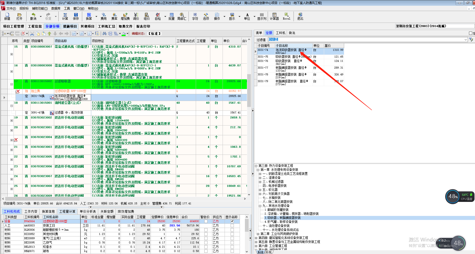Click the 批量 toolbar icon
This screenshot has height=254, width=475.
(171, 17)
